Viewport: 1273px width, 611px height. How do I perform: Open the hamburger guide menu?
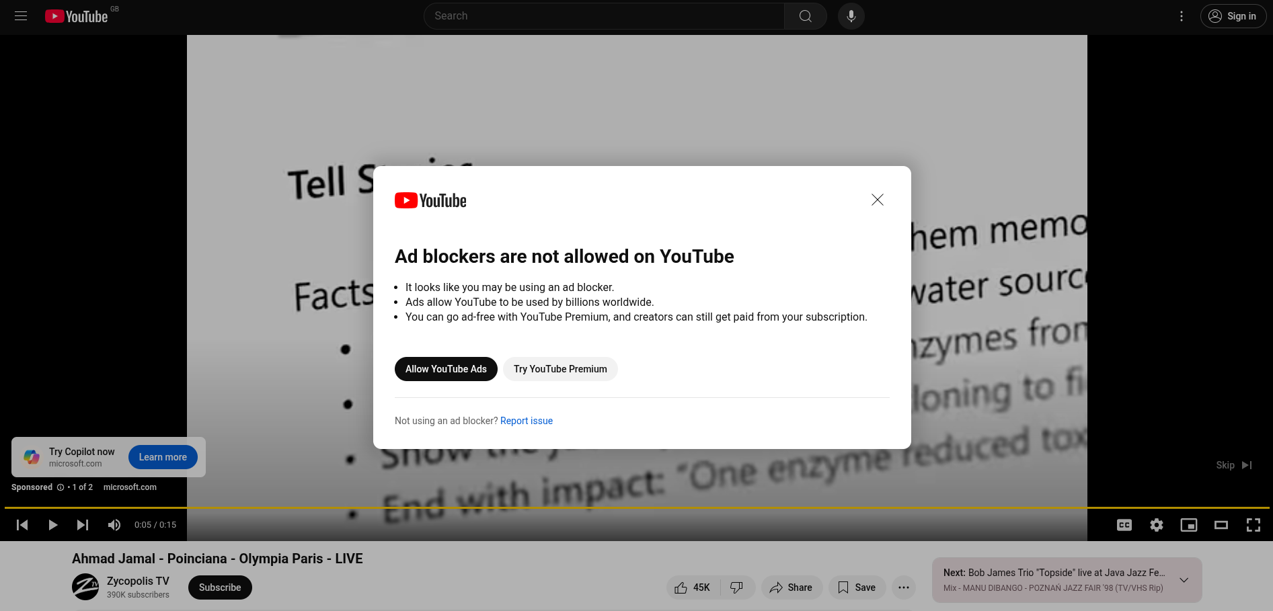tap(21, 16)
